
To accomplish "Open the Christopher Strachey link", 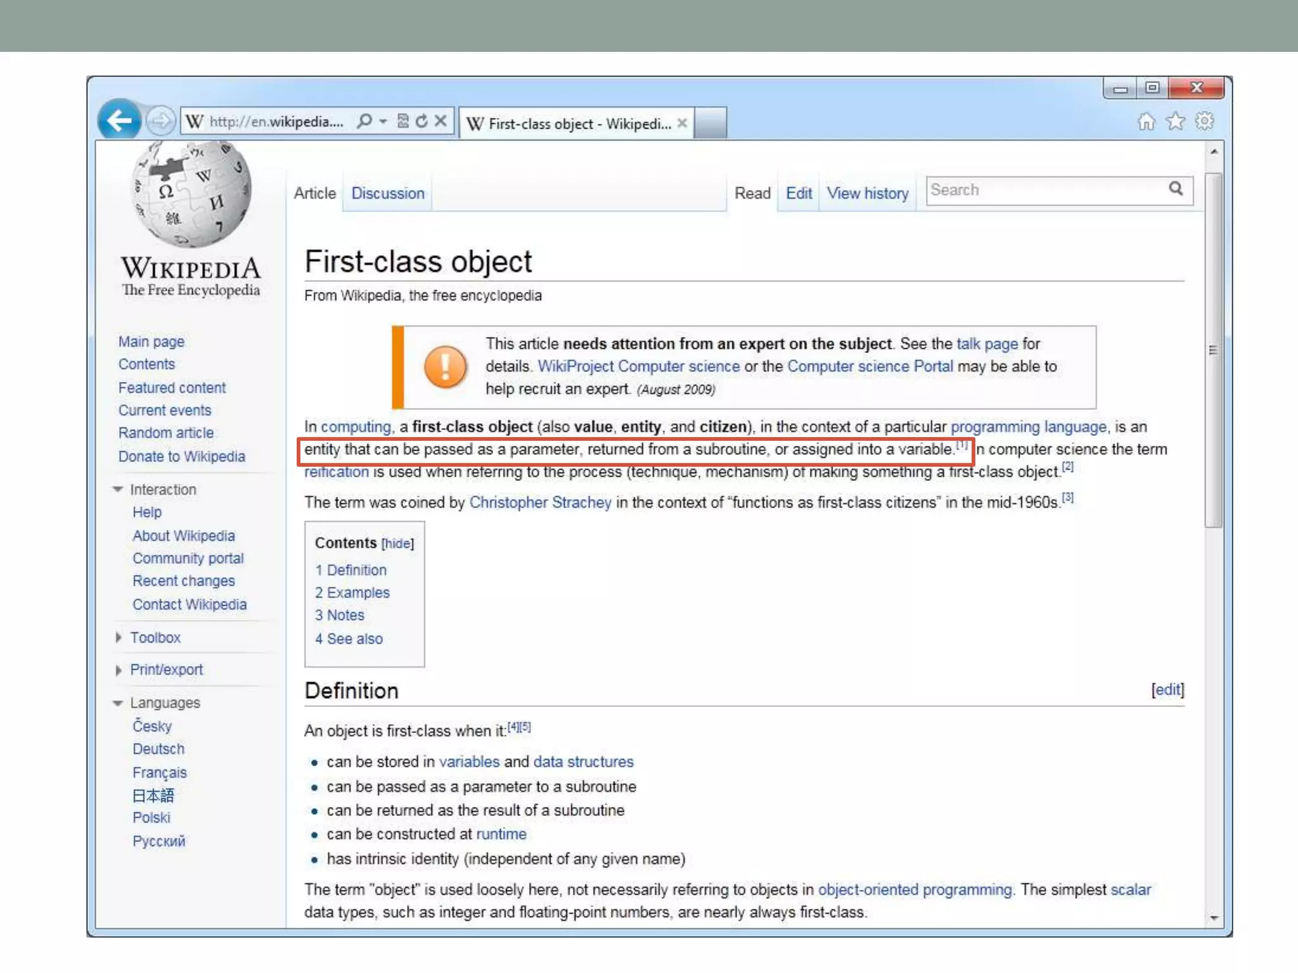I will click(x=540, y=502).
